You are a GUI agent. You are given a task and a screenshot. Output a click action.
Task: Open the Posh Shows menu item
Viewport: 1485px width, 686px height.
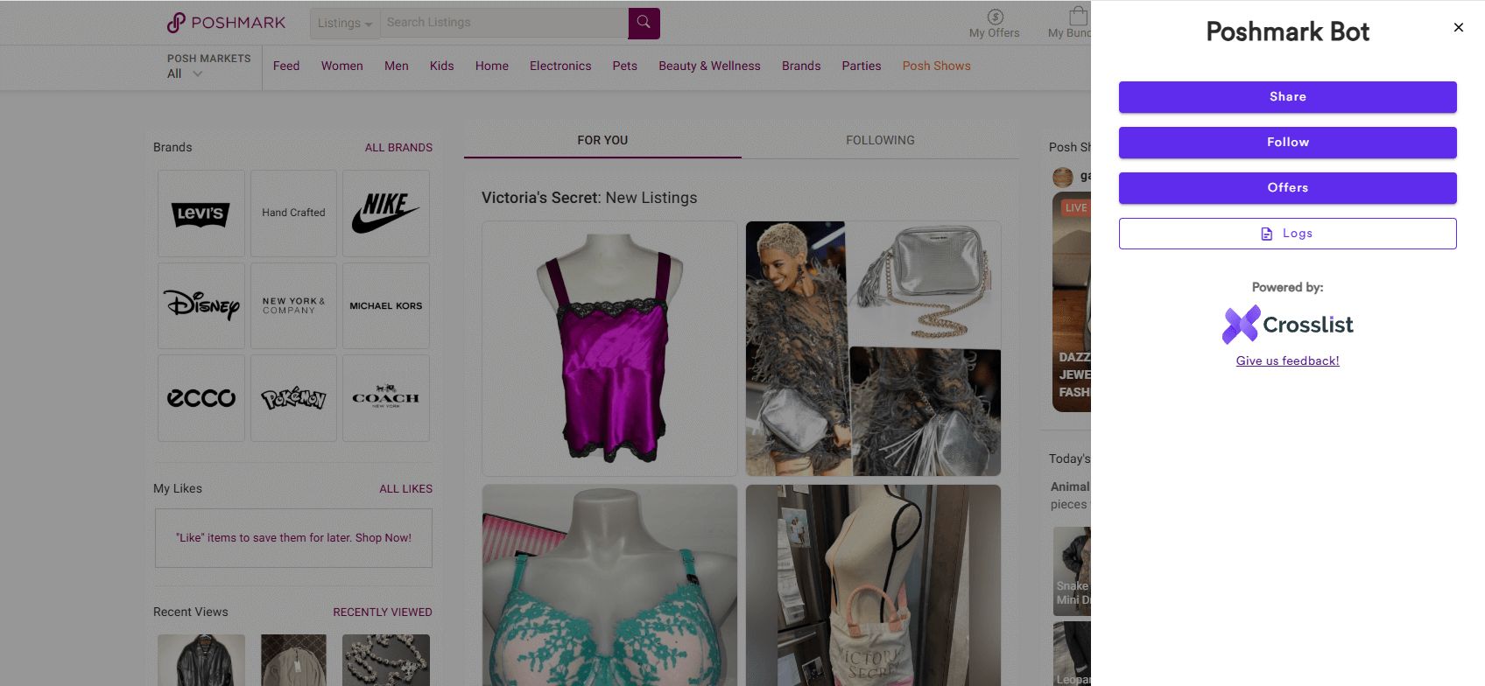click(936, 66)
